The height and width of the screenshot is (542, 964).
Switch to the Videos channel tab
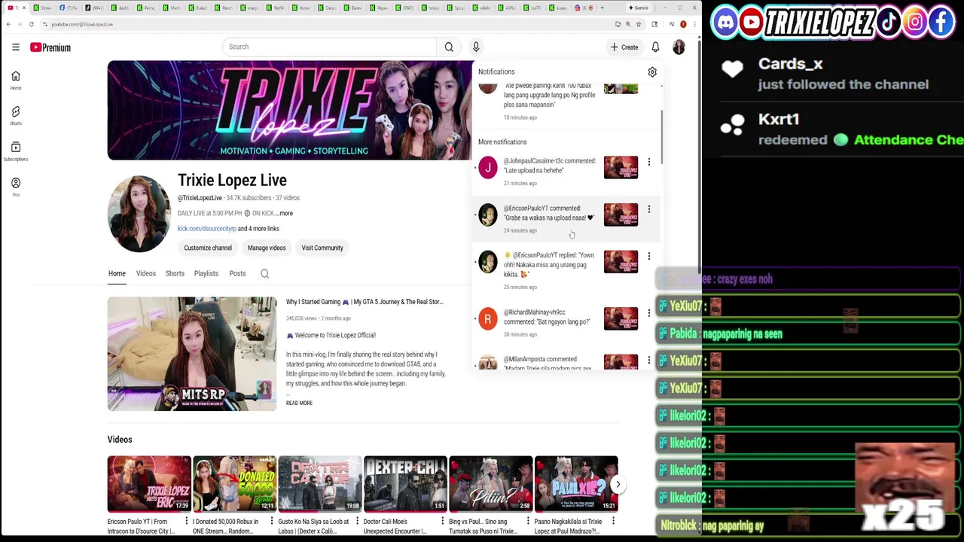click(146, 273)
